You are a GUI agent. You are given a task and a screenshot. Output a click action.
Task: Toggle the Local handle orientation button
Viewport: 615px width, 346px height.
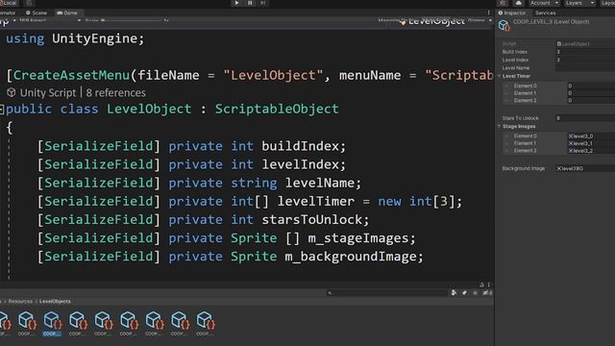(9, 3)
